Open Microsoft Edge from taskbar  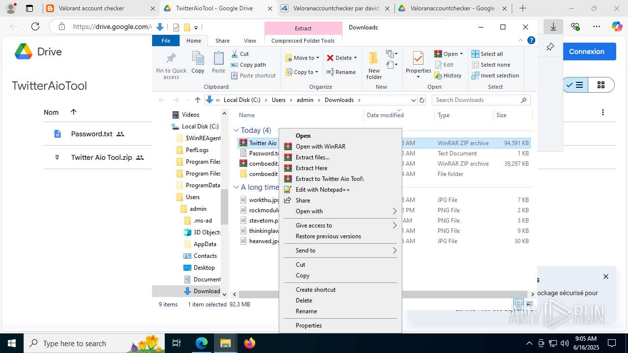click(x=202, y=343)
